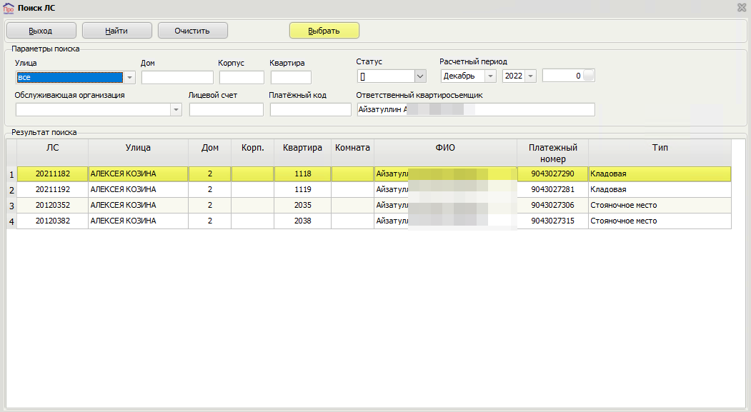Viewport: 751px width, 412px height.
Task: Click the Дом column header in results
Action: click(x=210, y=153)
